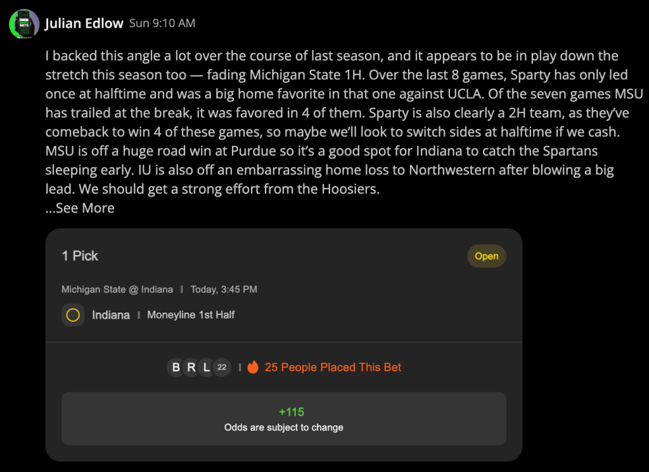Open the Michigan State @ Indiana matchup
Image resolution: width=649 pixels, height=472 pixels.
tap(117, 289)
